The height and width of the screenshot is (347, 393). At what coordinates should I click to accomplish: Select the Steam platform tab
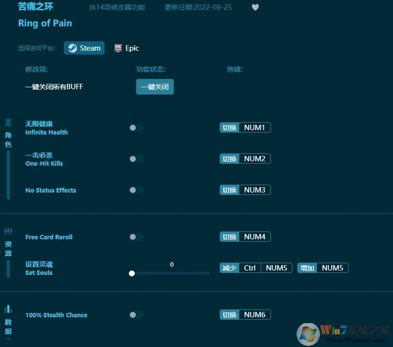pos(84,48)
